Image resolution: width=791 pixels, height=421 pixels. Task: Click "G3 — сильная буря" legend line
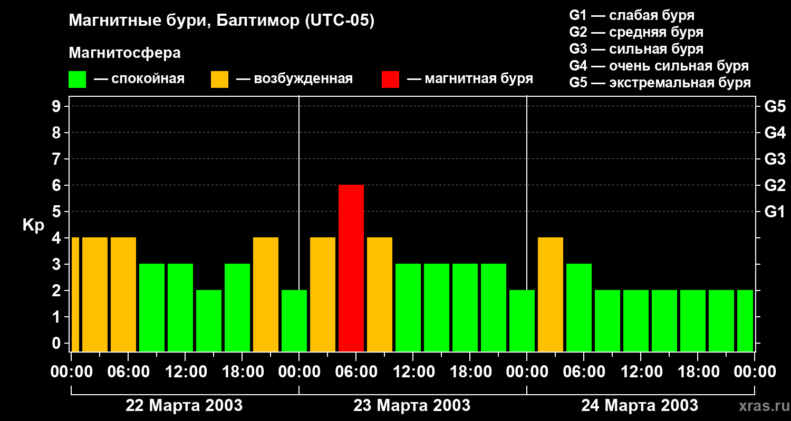[636, 49]
